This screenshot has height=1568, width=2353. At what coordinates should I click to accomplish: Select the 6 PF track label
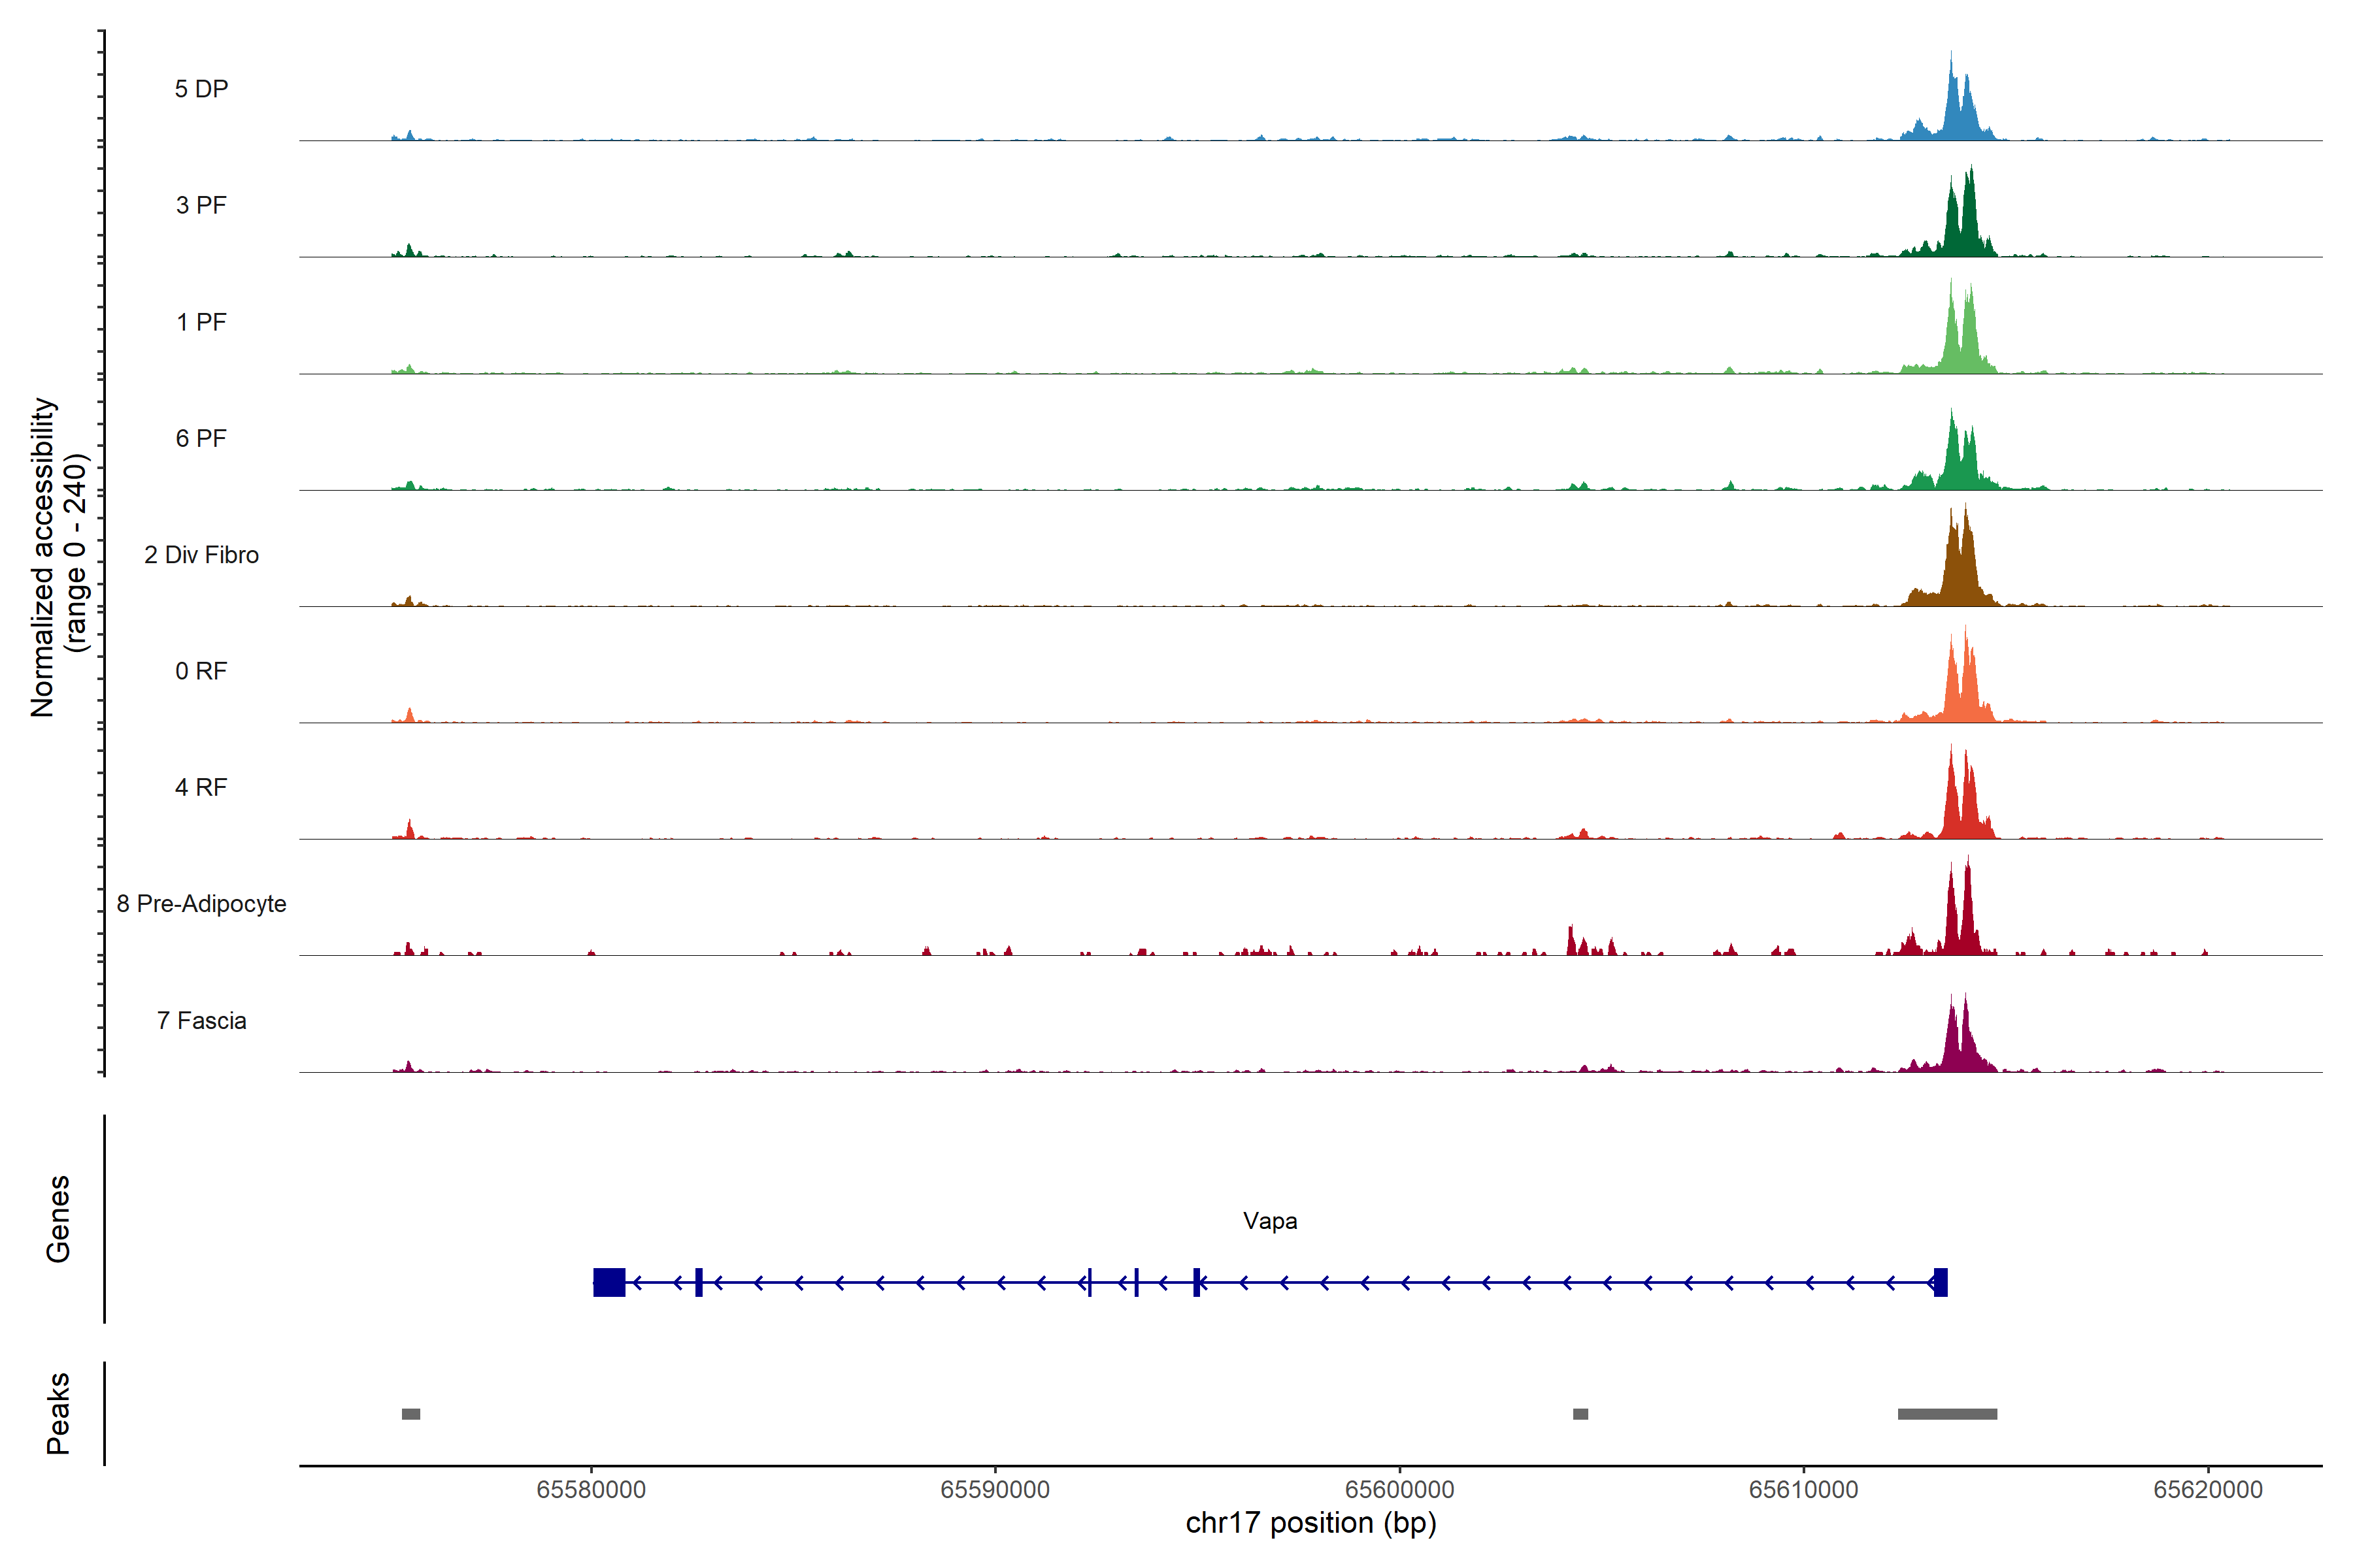(201, 438)
